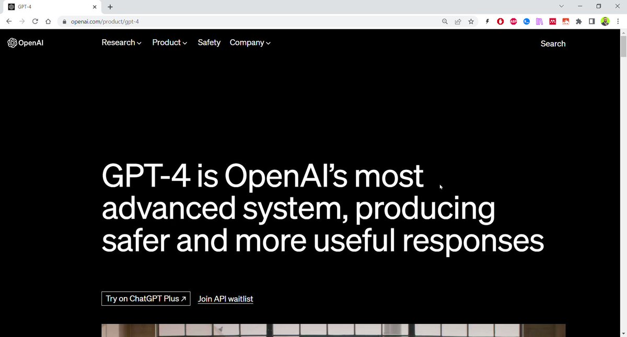Share this page using the share icon
The width and height of the screenshot is (627, 337).
pyautogui.click(x=458, y=21)
